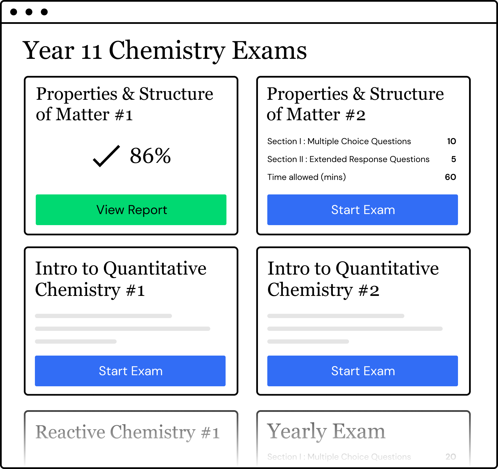The height and width of the screenshot is (469, 498).
Task: Open the Intro to Quantitative Chemistry #2 title
Action: click(x=353, y=279)
